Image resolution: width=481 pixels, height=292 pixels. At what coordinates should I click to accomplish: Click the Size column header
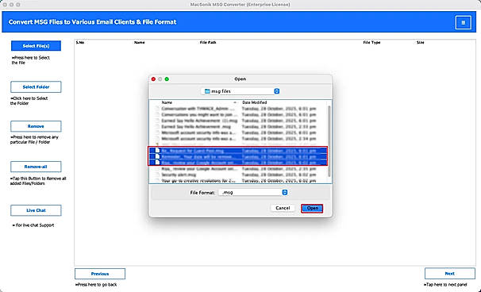click(420, 42)
